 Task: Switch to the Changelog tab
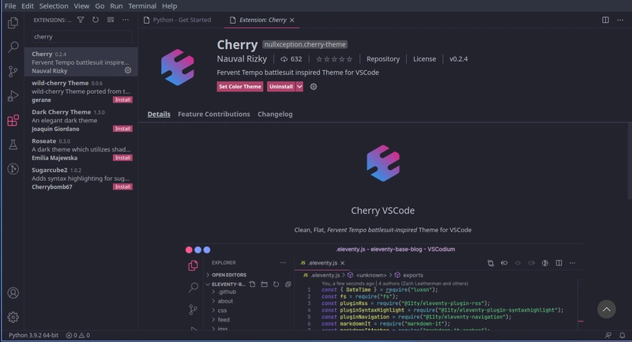275,114
